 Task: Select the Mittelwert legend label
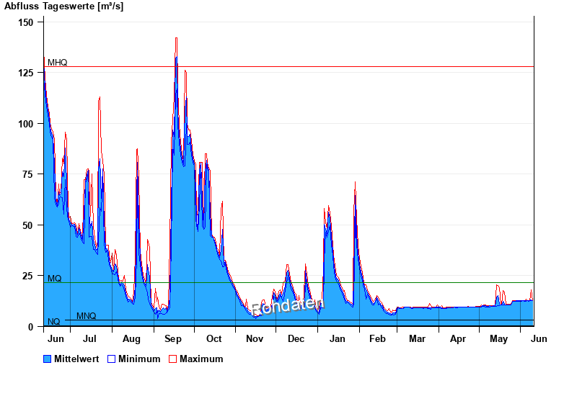(x=77, y=359)
